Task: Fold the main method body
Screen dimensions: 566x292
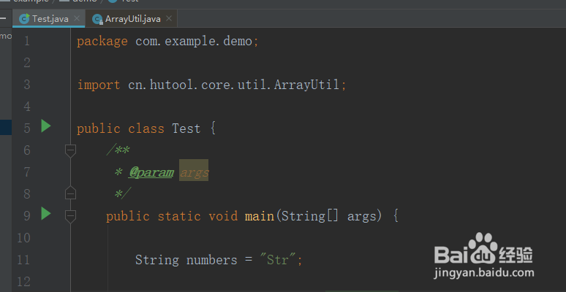Action: 70,215
